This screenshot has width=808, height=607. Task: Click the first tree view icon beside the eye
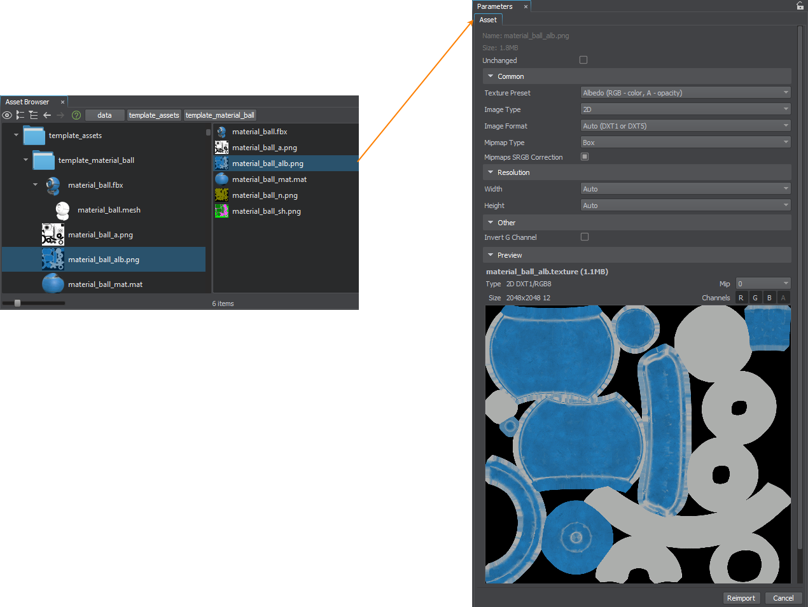[x=20, y=115]
